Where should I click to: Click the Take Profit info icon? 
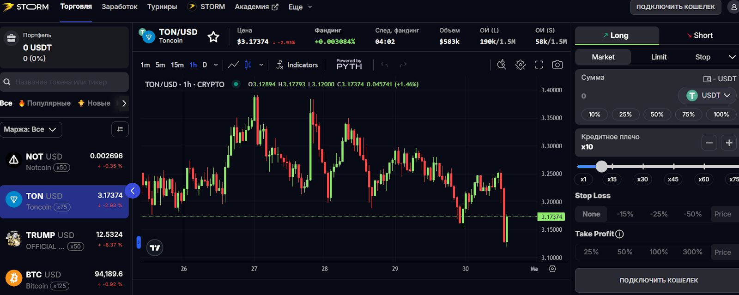pyautogui.click(x=620, y=234)
